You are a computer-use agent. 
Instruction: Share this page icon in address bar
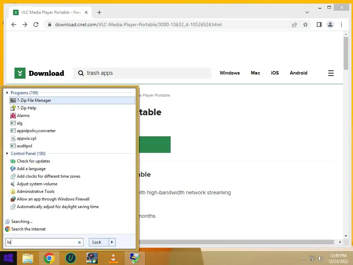[294, 24]
